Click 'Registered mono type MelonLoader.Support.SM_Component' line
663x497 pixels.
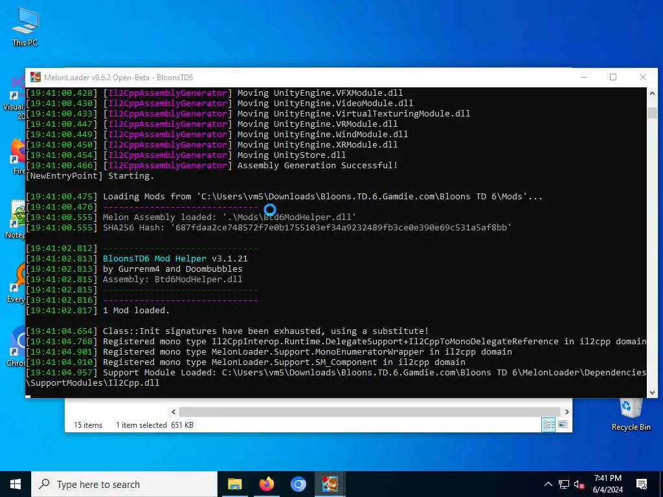(284, 362)
